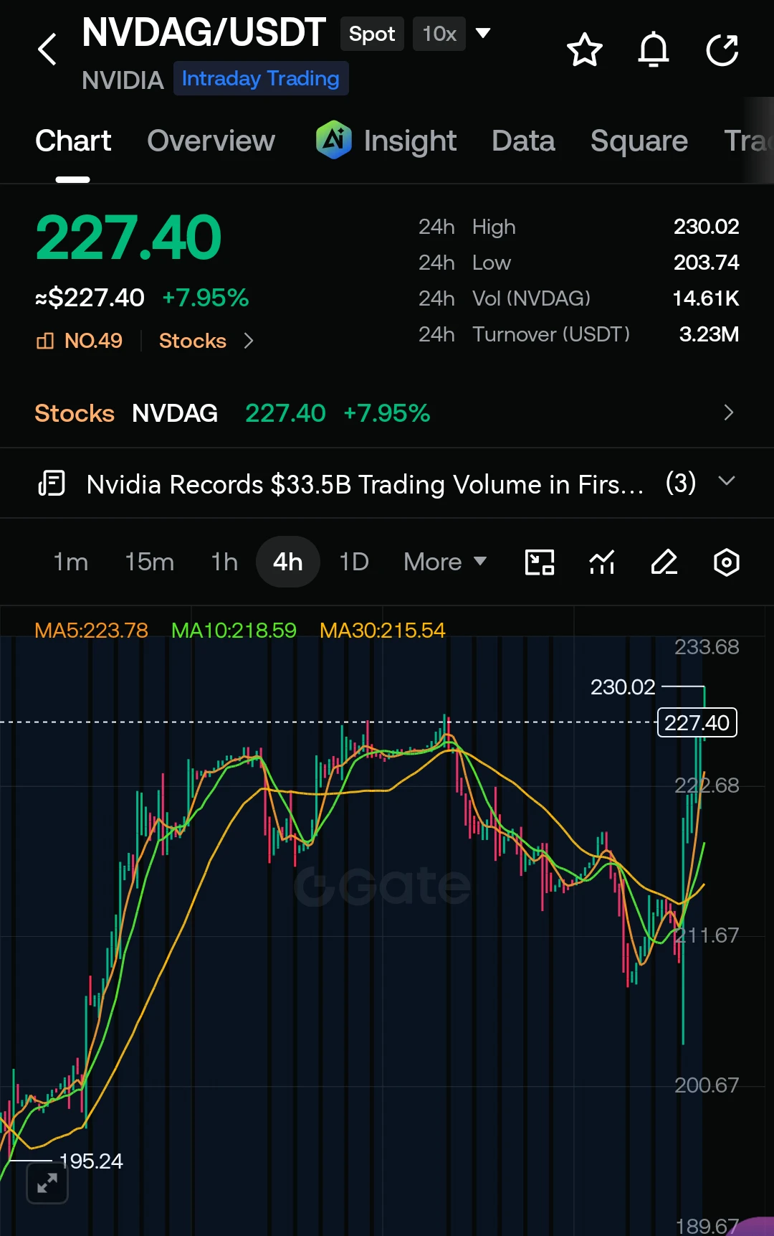Open Nvidia Records $33.5B news headline
The height and width of the screenshot is (1236, 774).
[365, 484]
